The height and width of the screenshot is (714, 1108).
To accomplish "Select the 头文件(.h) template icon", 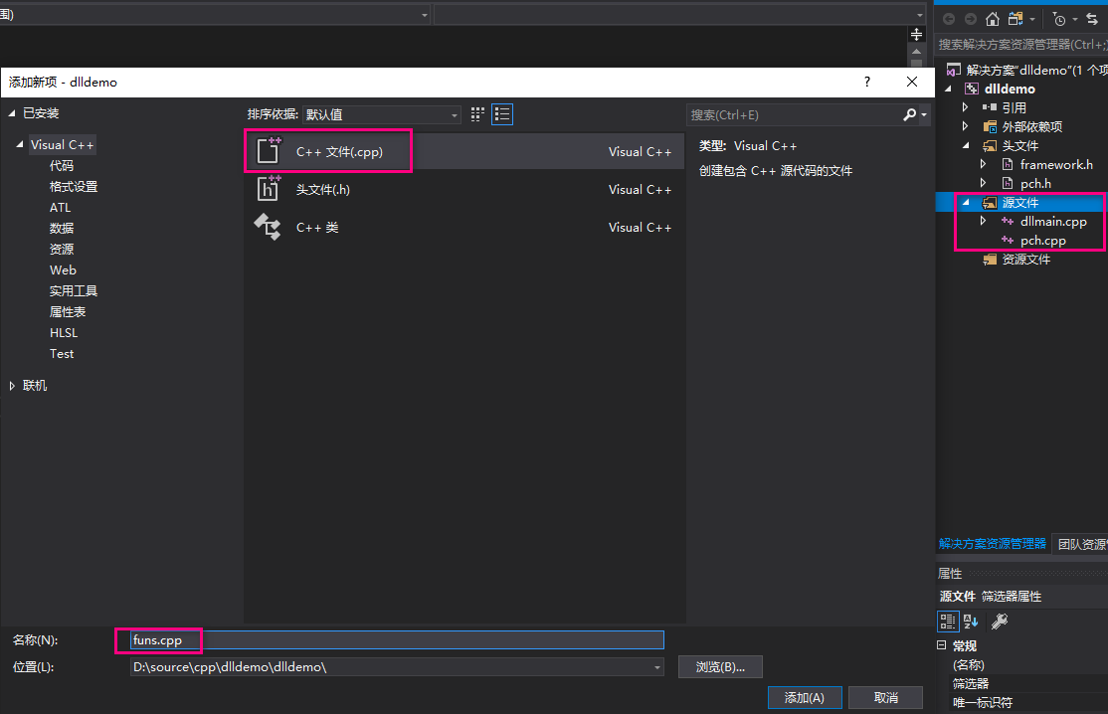I will [269, 189].
